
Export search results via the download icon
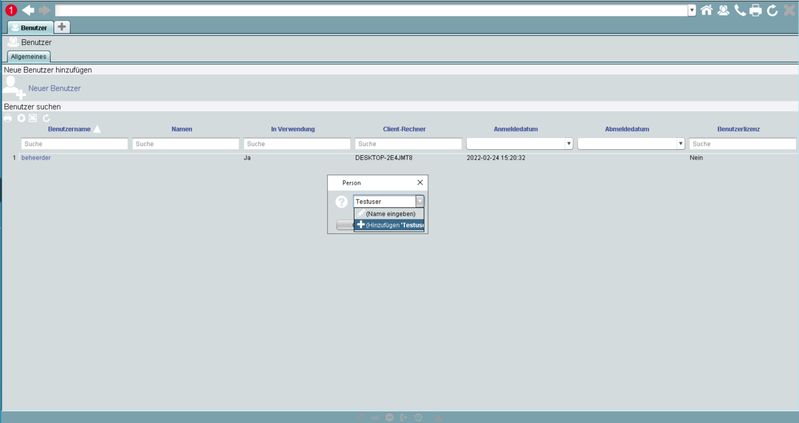point(21,118)
